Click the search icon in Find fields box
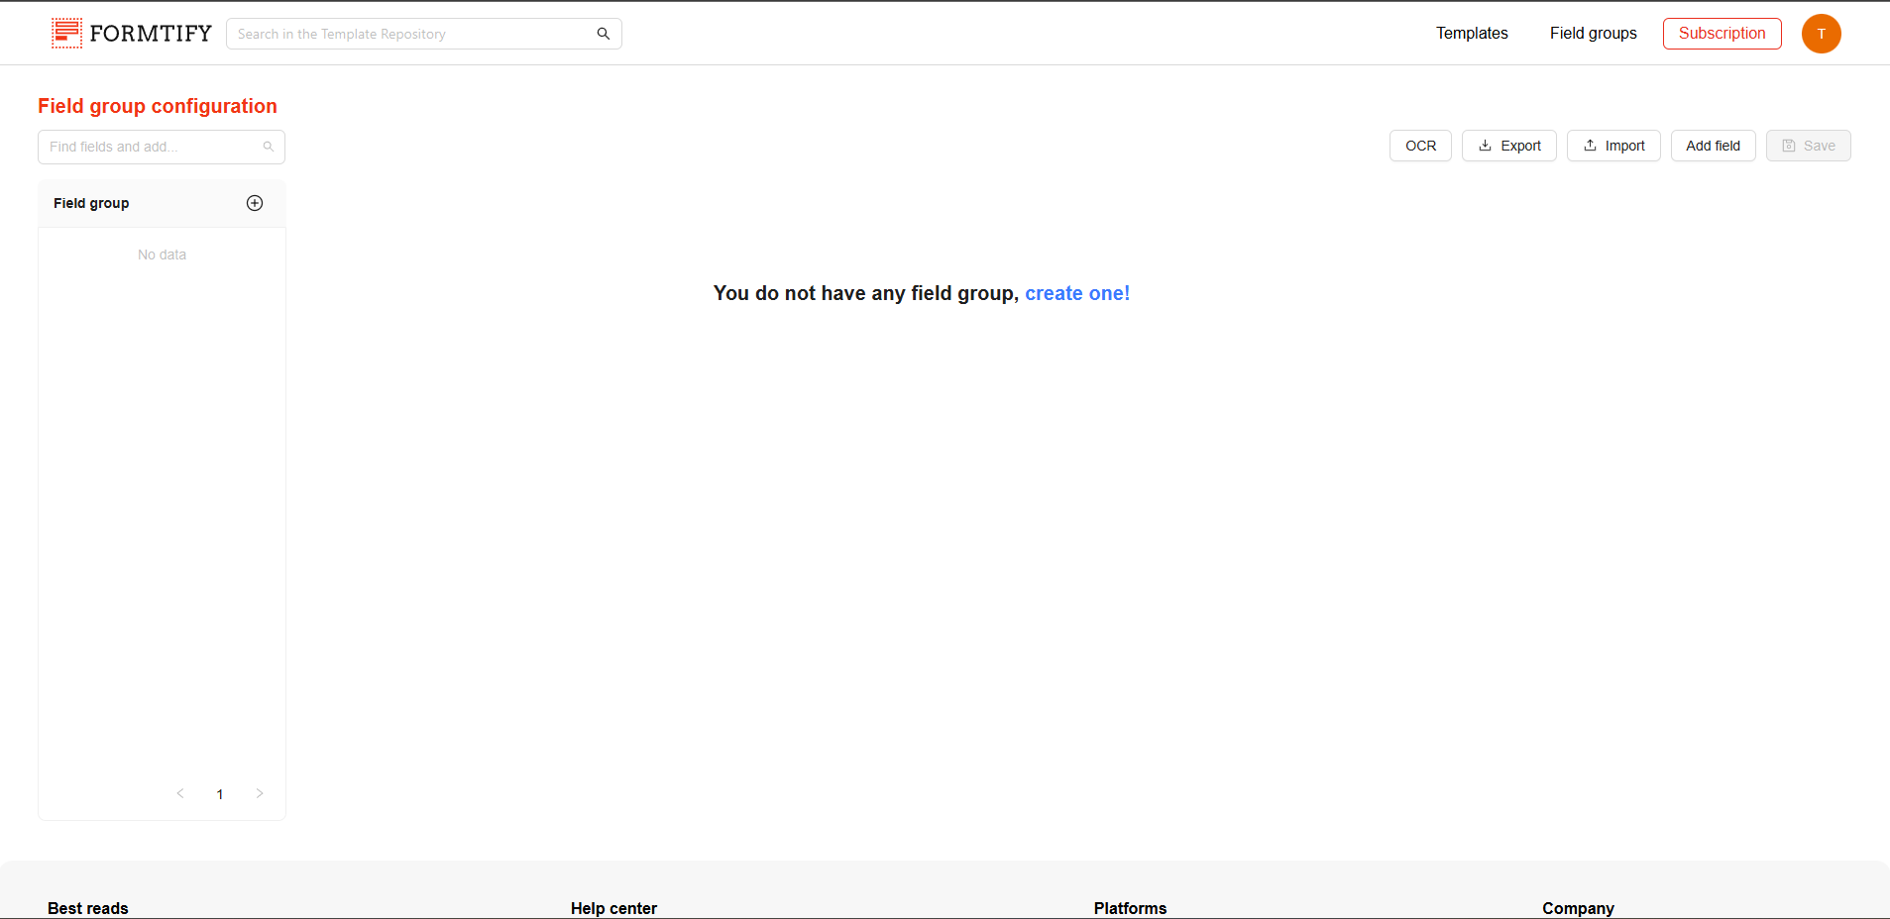Viewport: 1890px width, 919px height. point(268,147)
